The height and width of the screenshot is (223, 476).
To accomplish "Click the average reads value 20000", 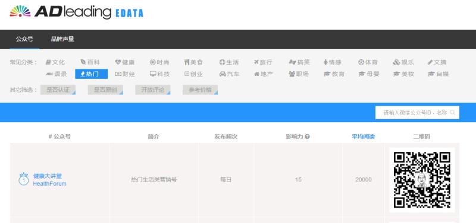I will point(364,180).
